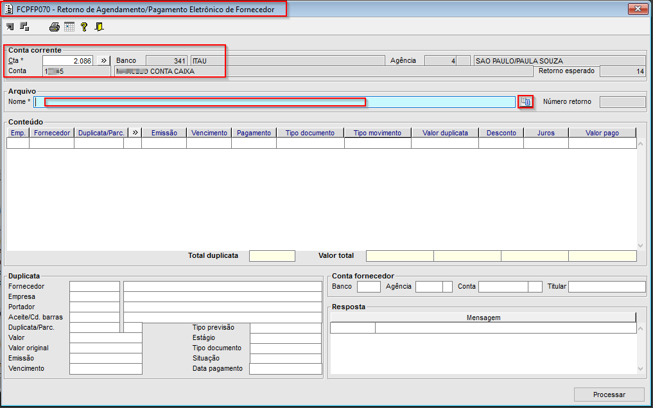Viewport: 653px width, 408px height.
Task: Click the Valor duplicata column header
Action: [x=445, y=133]
